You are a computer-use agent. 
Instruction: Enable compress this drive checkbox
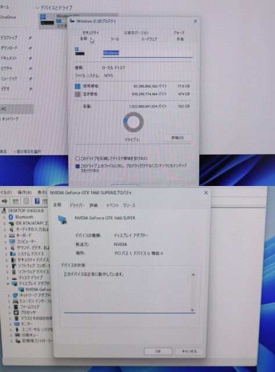point(77,158)
